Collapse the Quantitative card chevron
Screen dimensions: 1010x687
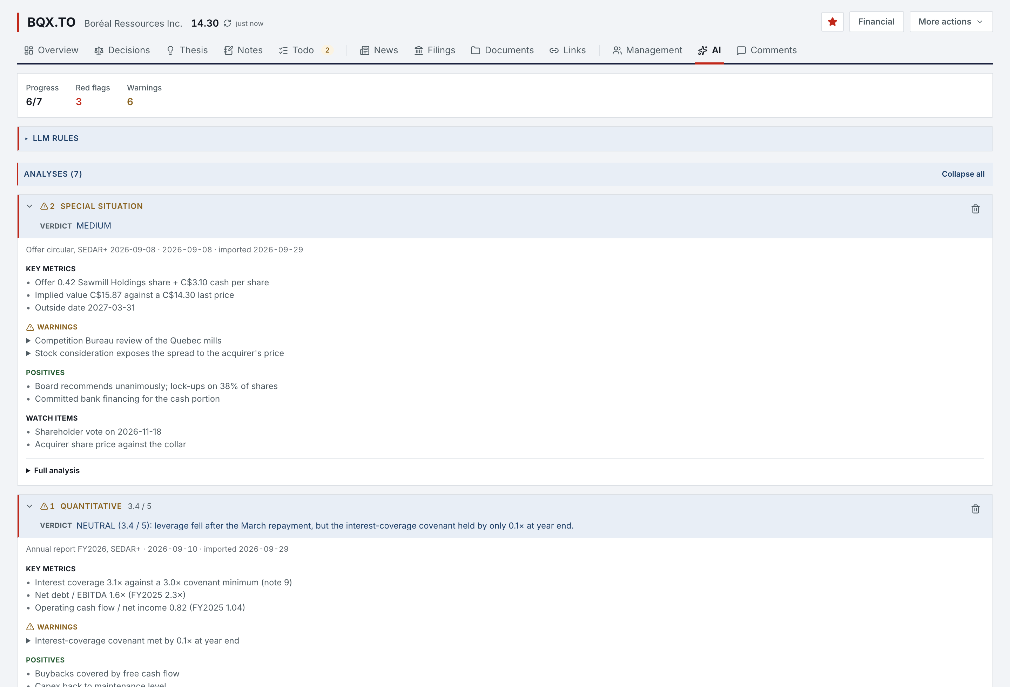[29, 506]
